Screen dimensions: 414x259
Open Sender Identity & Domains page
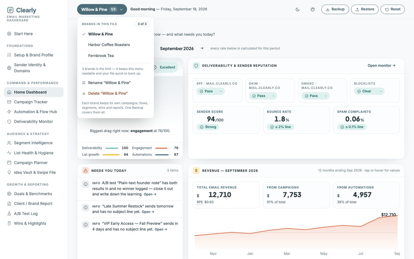pyautogui.click(x=34, y=68)
